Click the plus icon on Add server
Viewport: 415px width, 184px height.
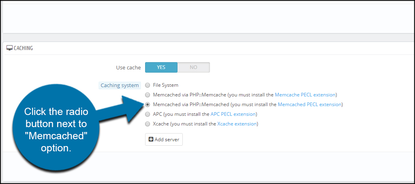[151, 140]
